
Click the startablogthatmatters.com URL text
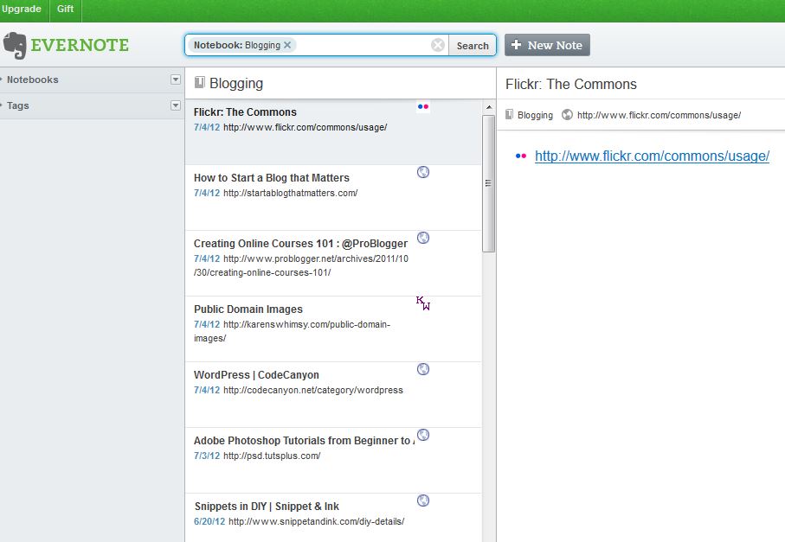290,193
